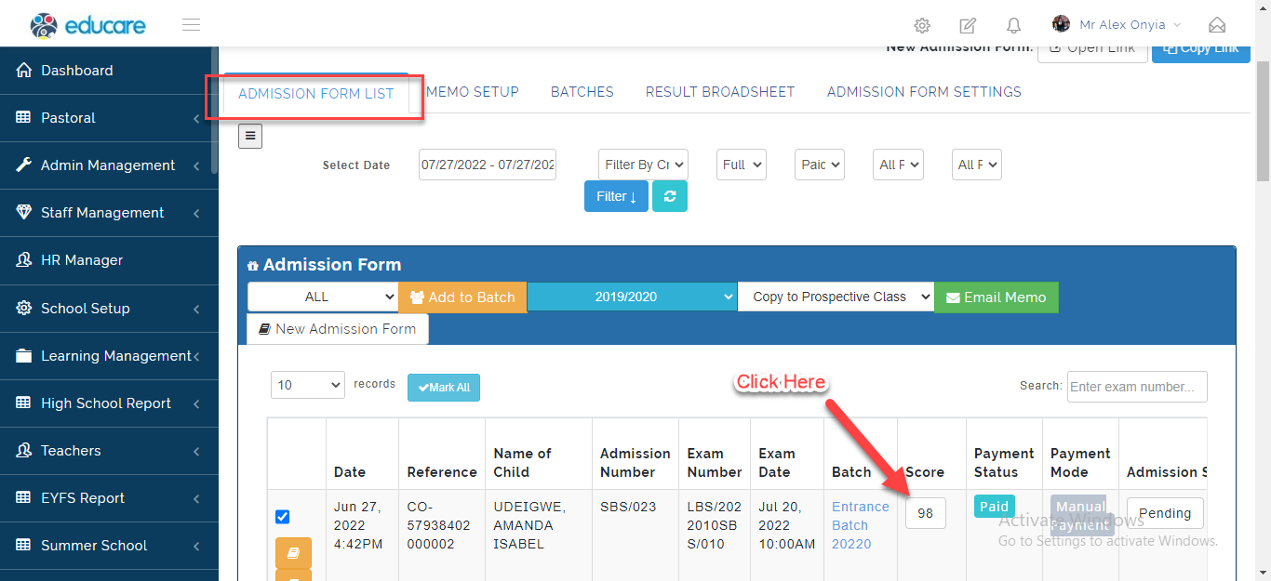The width and height of the screenshot is (1271, 581).
Task: Click the refresh icon button beside Filter
Action: 670,196
